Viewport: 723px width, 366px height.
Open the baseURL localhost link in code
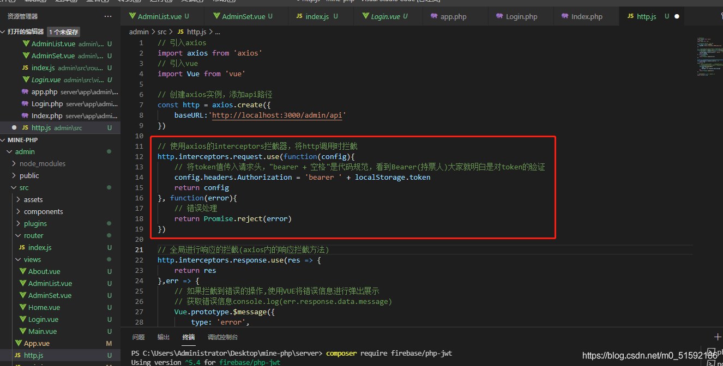(277, 115)
